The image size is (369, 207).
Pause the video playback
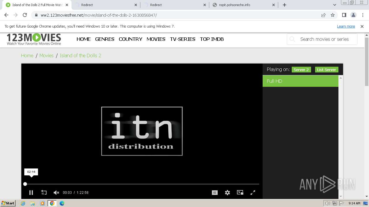coord(31,193)
